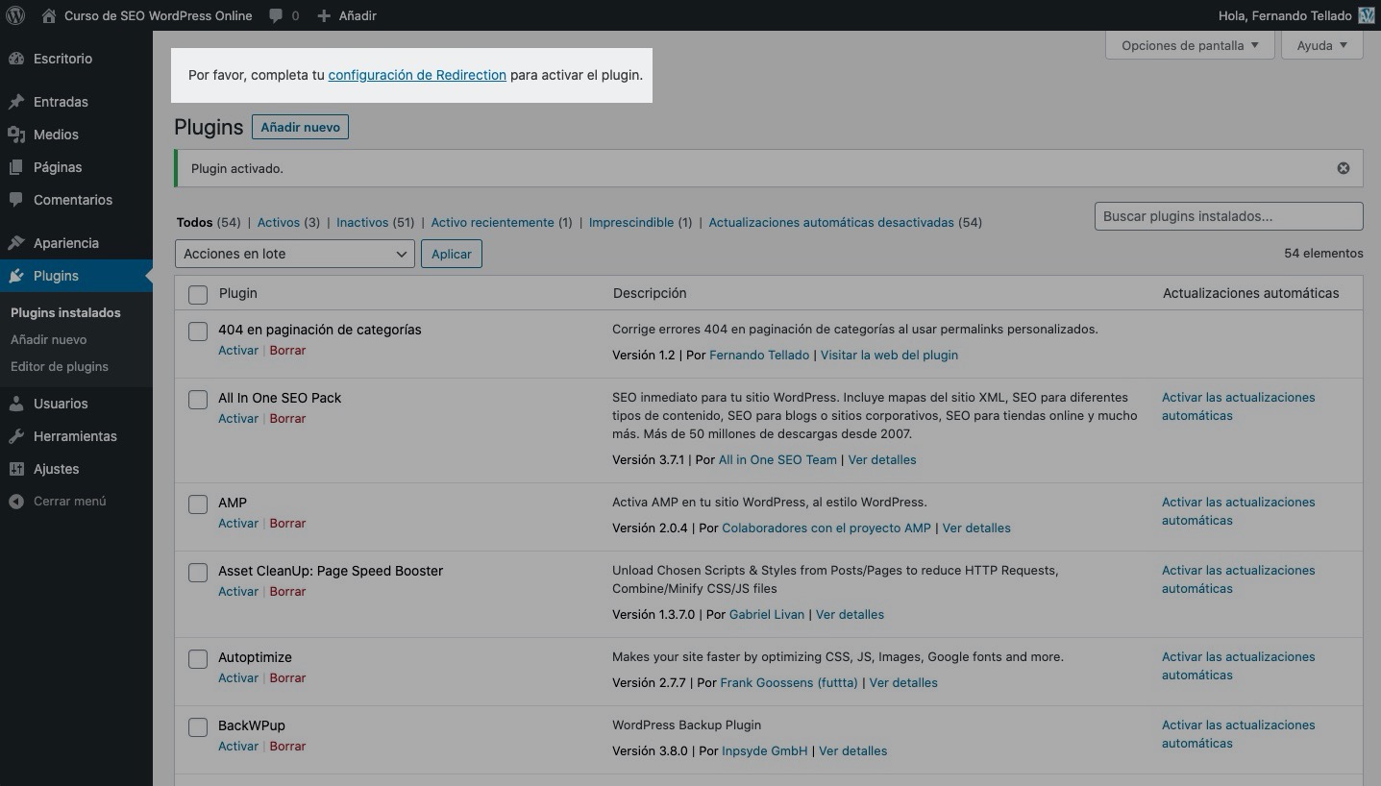Click the Escritorio dashboard icon in sidebar
1381x786 pixels.
pos(16,59)
